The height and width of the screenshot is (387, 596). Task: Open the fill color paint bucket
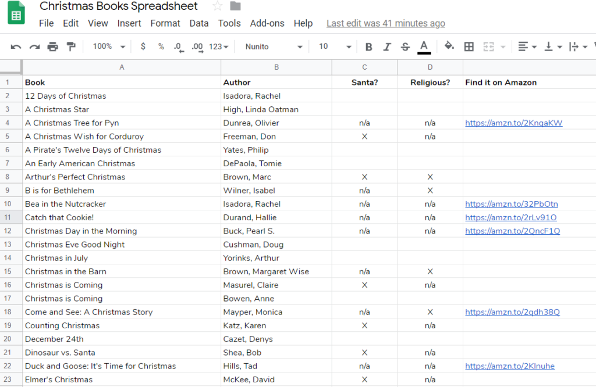[449, 46]
